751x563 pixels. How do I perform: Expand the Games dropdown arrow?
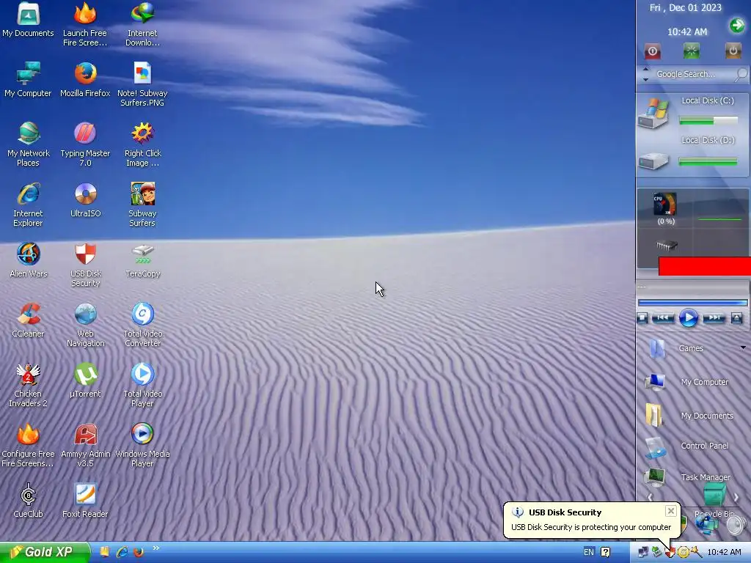pyautogui.click(x=743, y=347)
